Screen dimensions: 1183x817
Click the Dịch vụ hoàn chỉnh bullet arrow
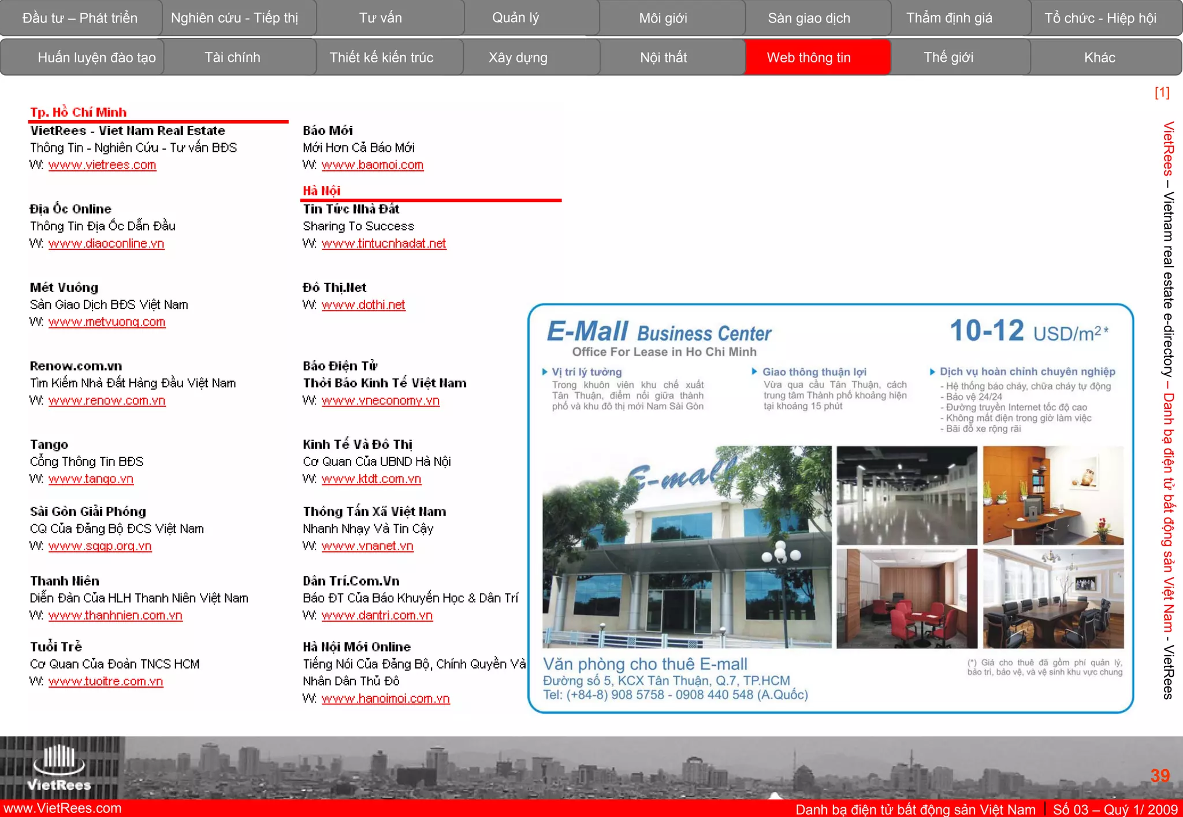click(x=932, y=372)
